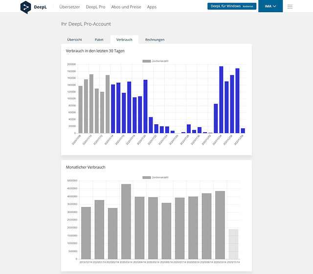The image size is (313, 274).
Task: Expand the IMA account dropdown
Action: click(x=270, y=6)
